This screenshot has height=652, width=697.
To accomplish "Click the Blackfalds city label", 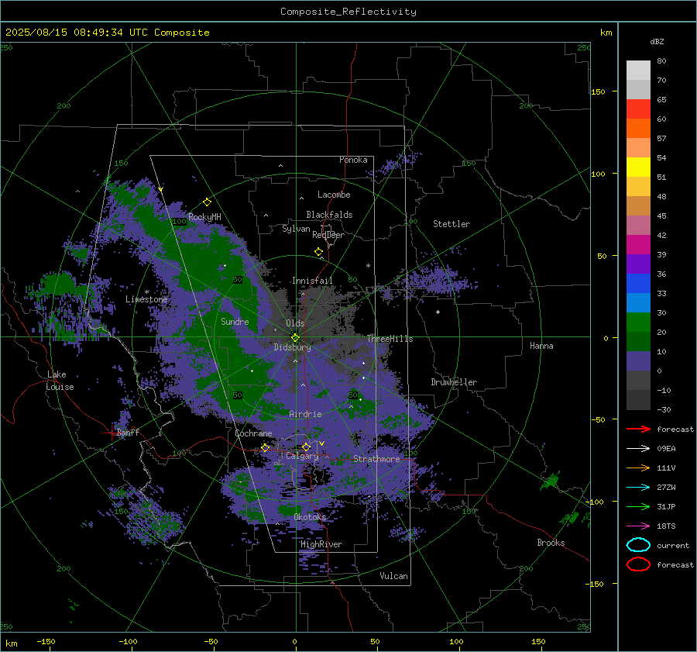I will [329, 215].
